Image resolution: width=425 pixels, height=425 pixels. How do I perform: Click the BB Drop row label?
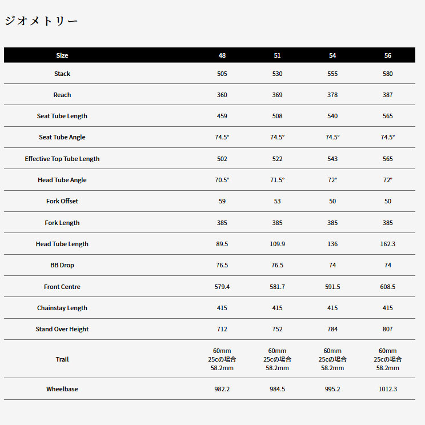[62, 265]
